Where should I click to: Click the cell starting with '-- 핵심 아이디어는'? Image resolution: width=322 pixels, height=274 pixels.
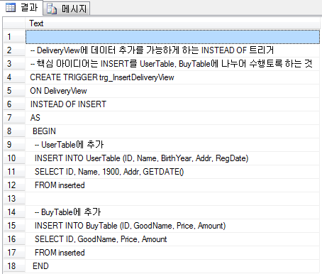click(172, 64)
